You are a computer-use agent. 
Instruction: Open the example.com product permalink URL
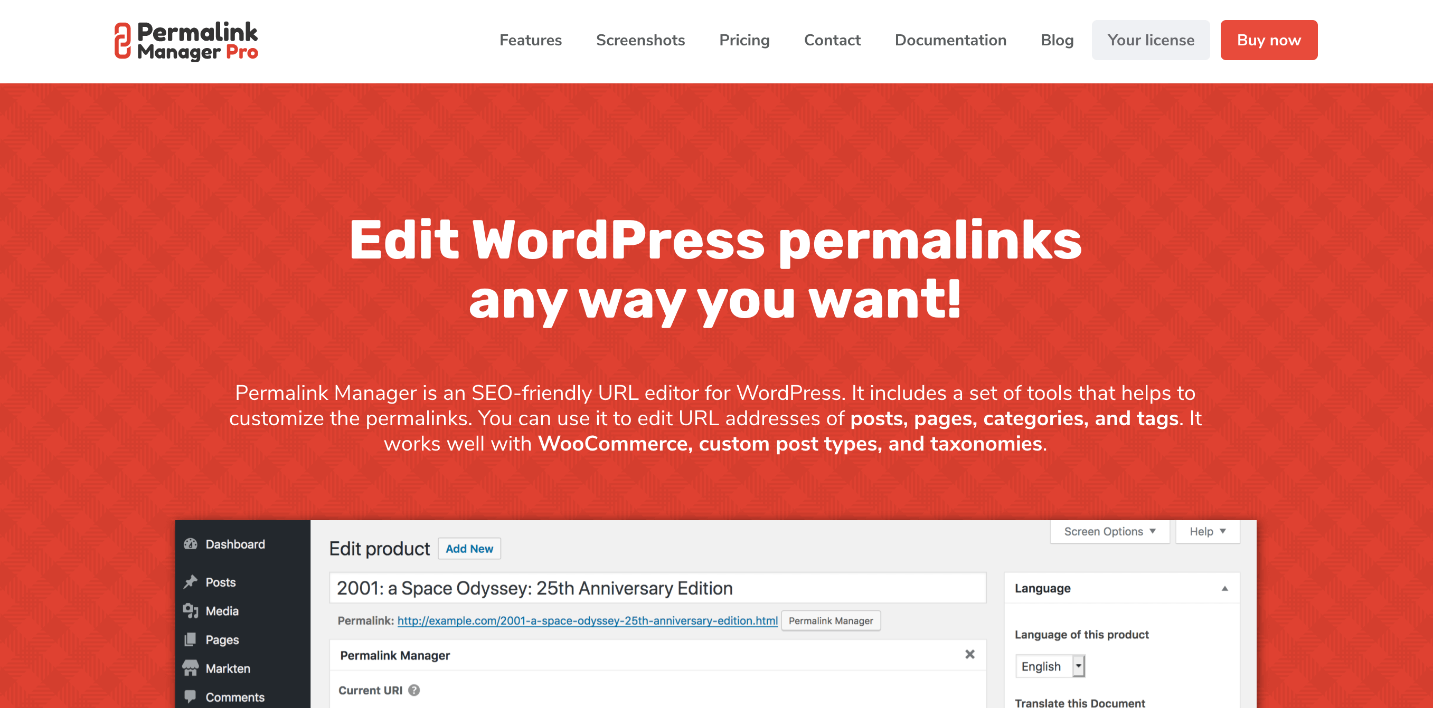(x=588, y=621)
